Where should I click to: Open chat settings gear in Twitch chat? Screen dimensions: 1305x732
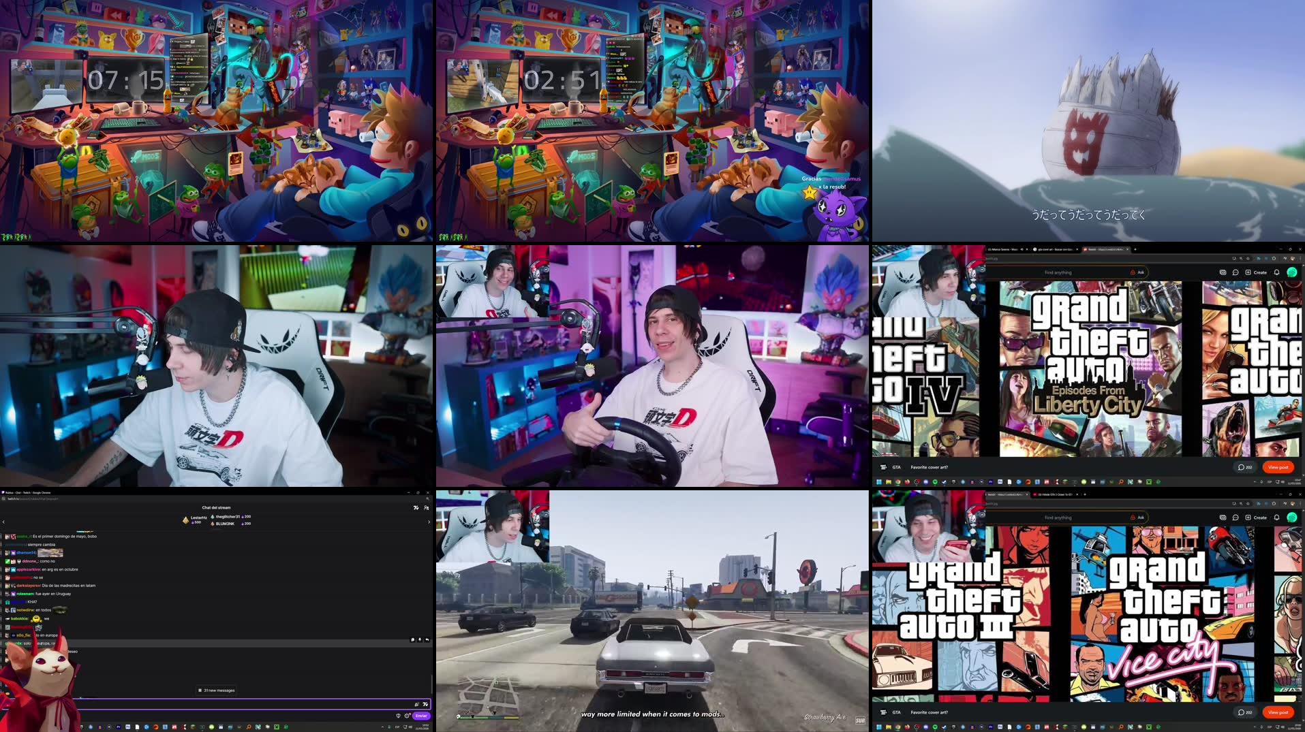pyautogui.click(x=407, y=716)
